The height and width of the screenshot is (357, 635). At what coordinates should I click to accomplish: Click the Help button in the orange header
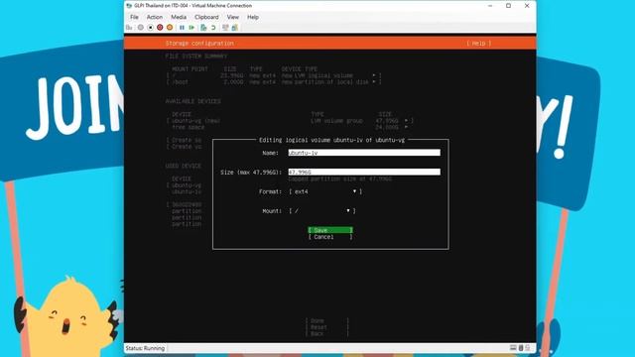tap(478, 43)
